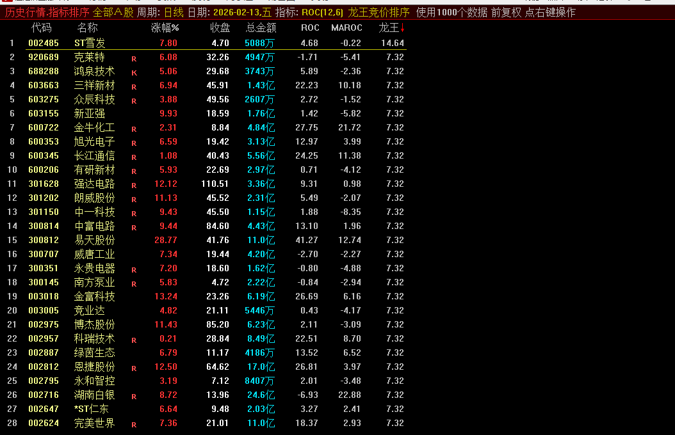The height and width of the screenshot is (435, 675).
Task: Click the K marker beside 鸿泉技术
Action: [x=134, y=73]
